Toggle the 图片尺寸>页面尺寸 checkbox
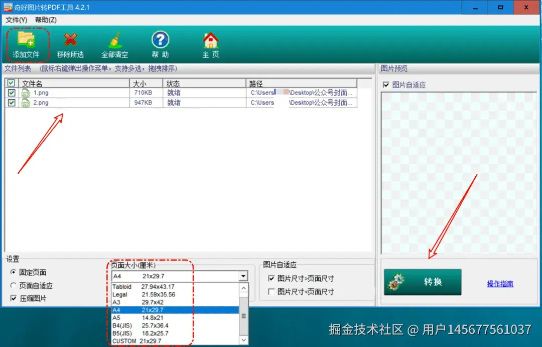 pos(272,278)
